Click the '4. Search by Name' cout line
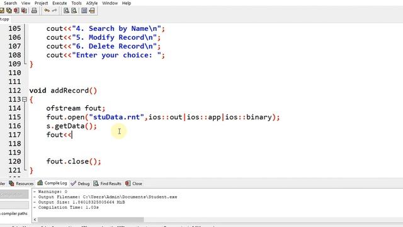 [x=106, y=28]
